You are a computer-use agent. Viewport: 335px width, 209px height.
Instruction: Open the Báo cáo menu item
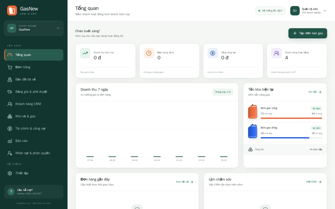[x=34, y=141]
